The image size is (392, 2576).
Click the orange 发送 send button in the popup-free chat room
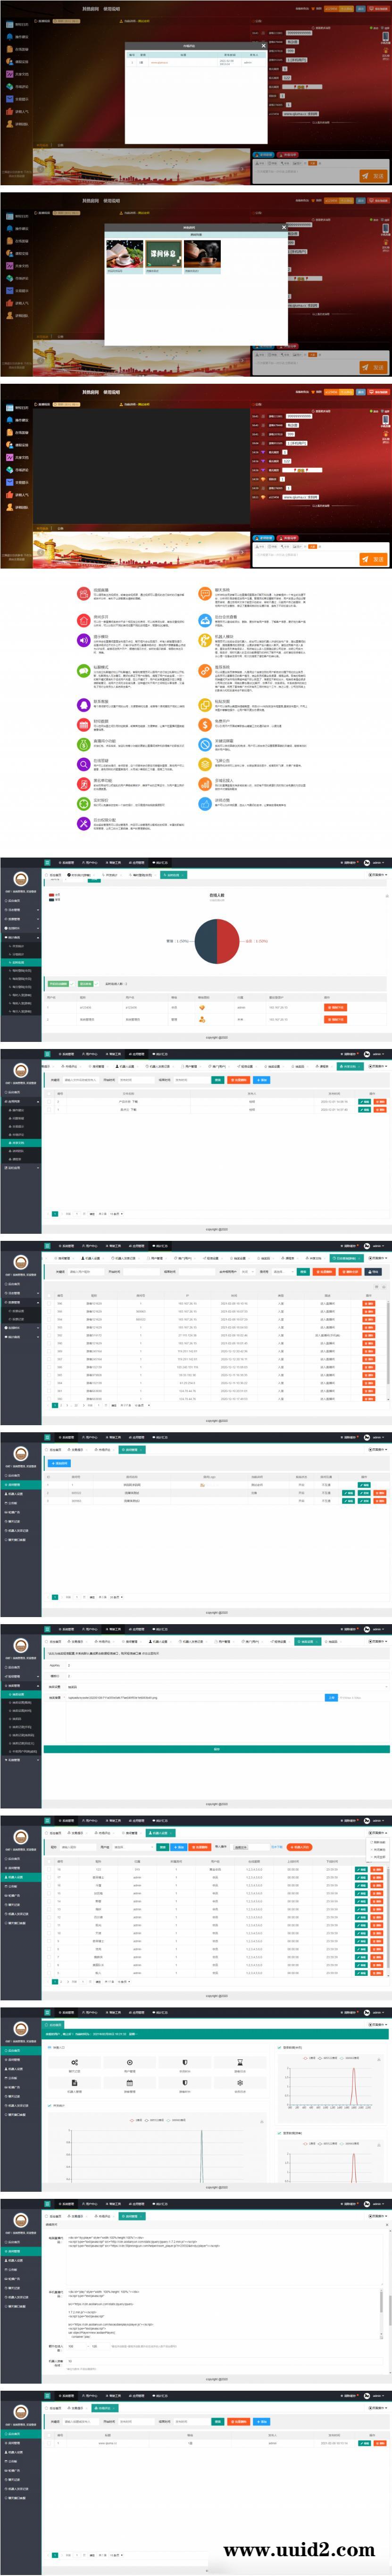(372, 559)
